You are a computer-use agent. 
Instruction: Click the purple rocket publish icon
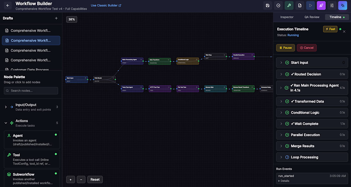[x=321, y=6]
